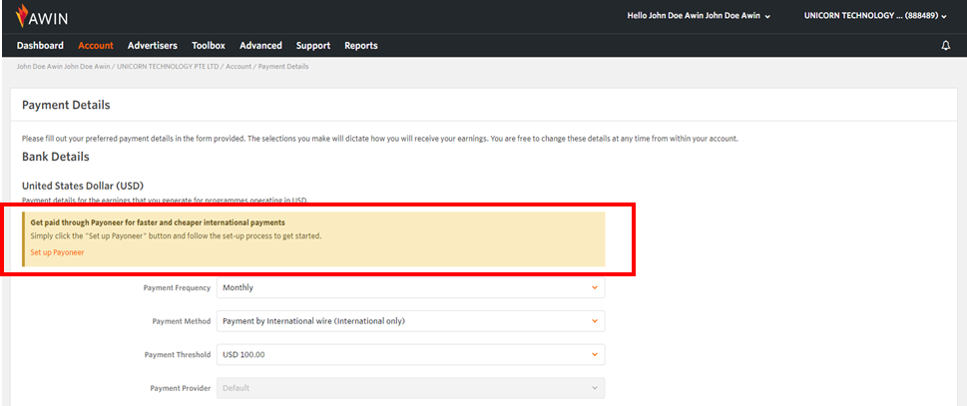Click the disabled Payment Provider dropdown
The height and width of the screenshot is (406, 967).
[x=410, y=388]
